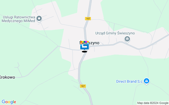
Task: Select the Krokowo place name
Action: point(7,77)
